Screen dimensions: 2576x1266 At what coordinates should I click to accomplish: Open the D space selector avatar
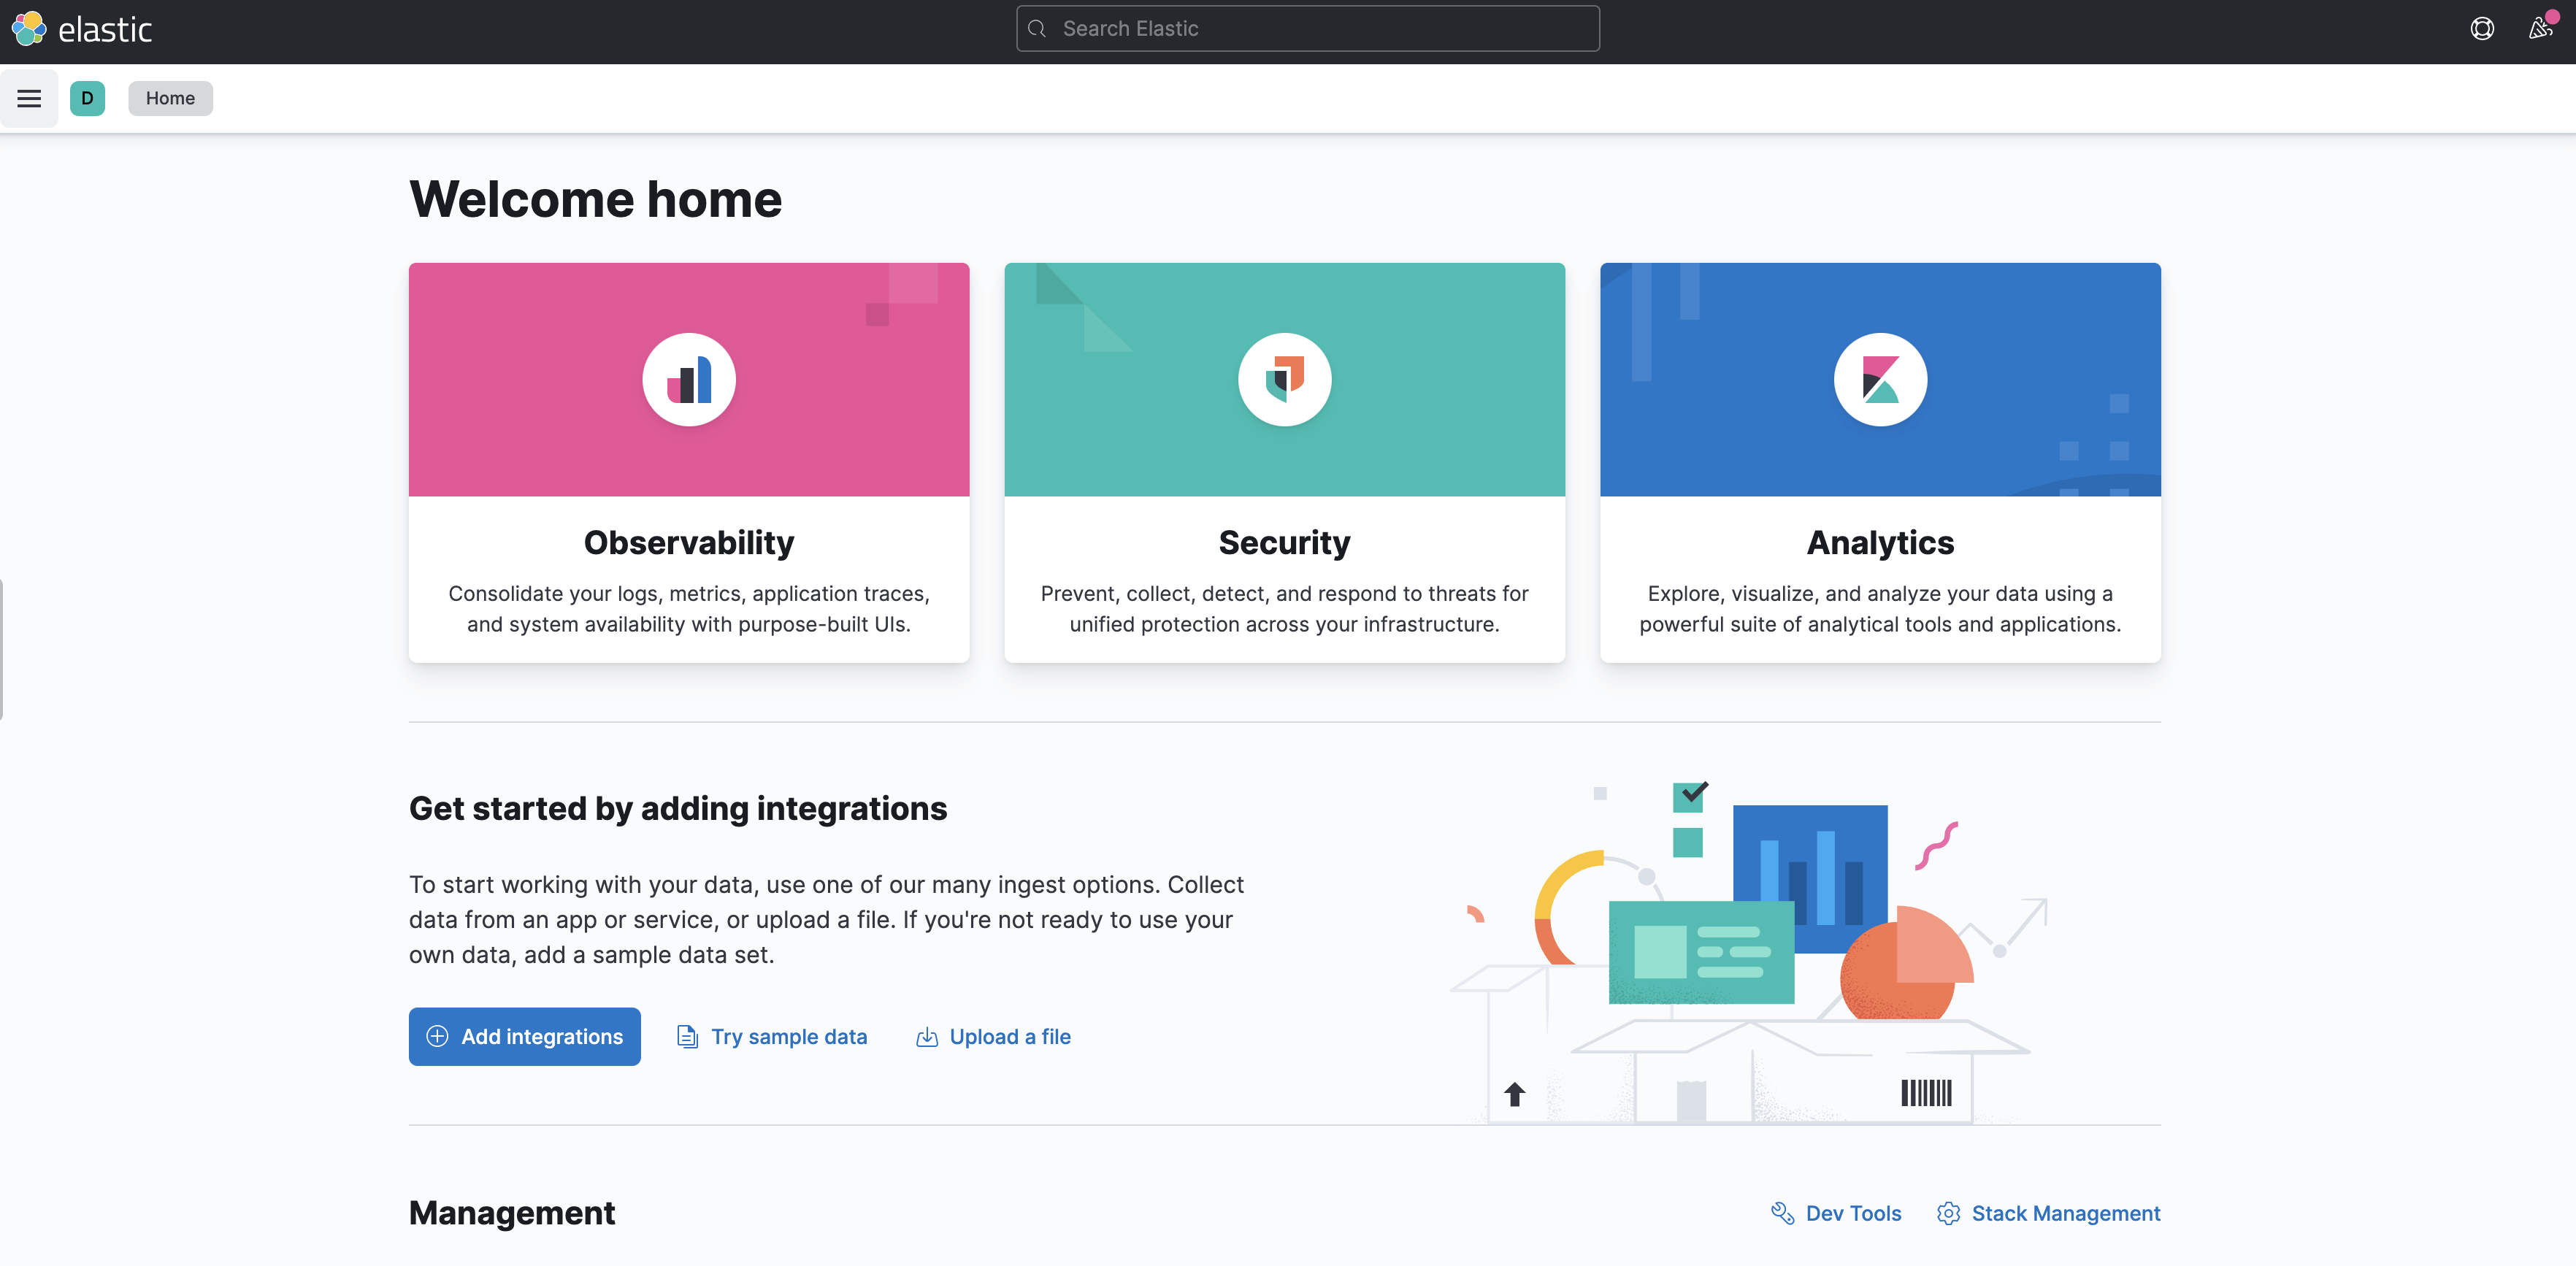87,98
